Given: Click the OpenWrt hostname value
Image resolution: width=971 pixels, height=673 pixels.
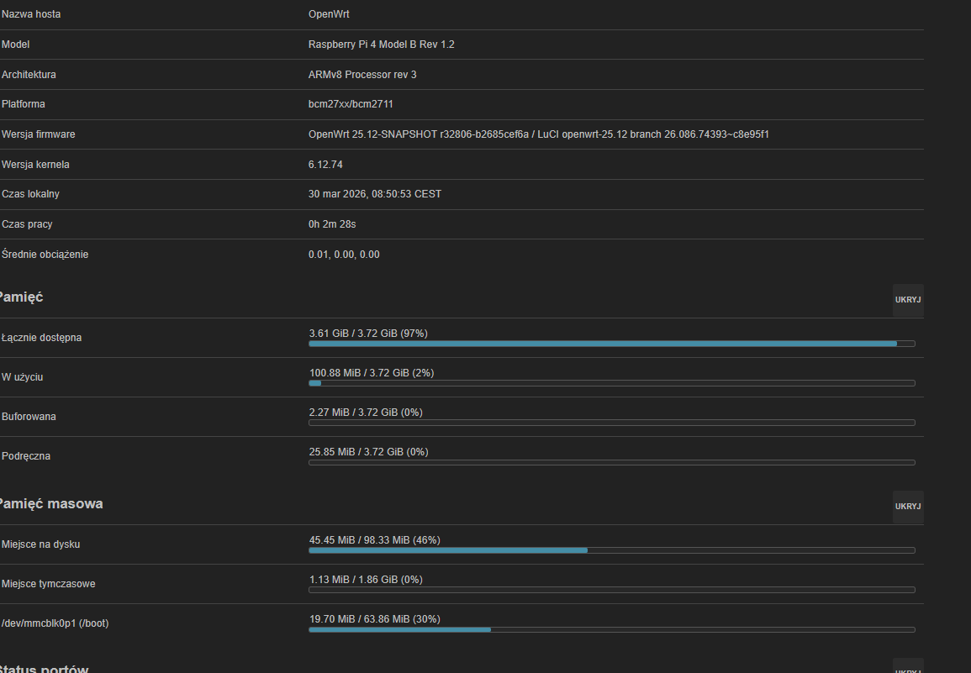Looking at the screenshot, I should pyautogui.click(x=329, y=14).
